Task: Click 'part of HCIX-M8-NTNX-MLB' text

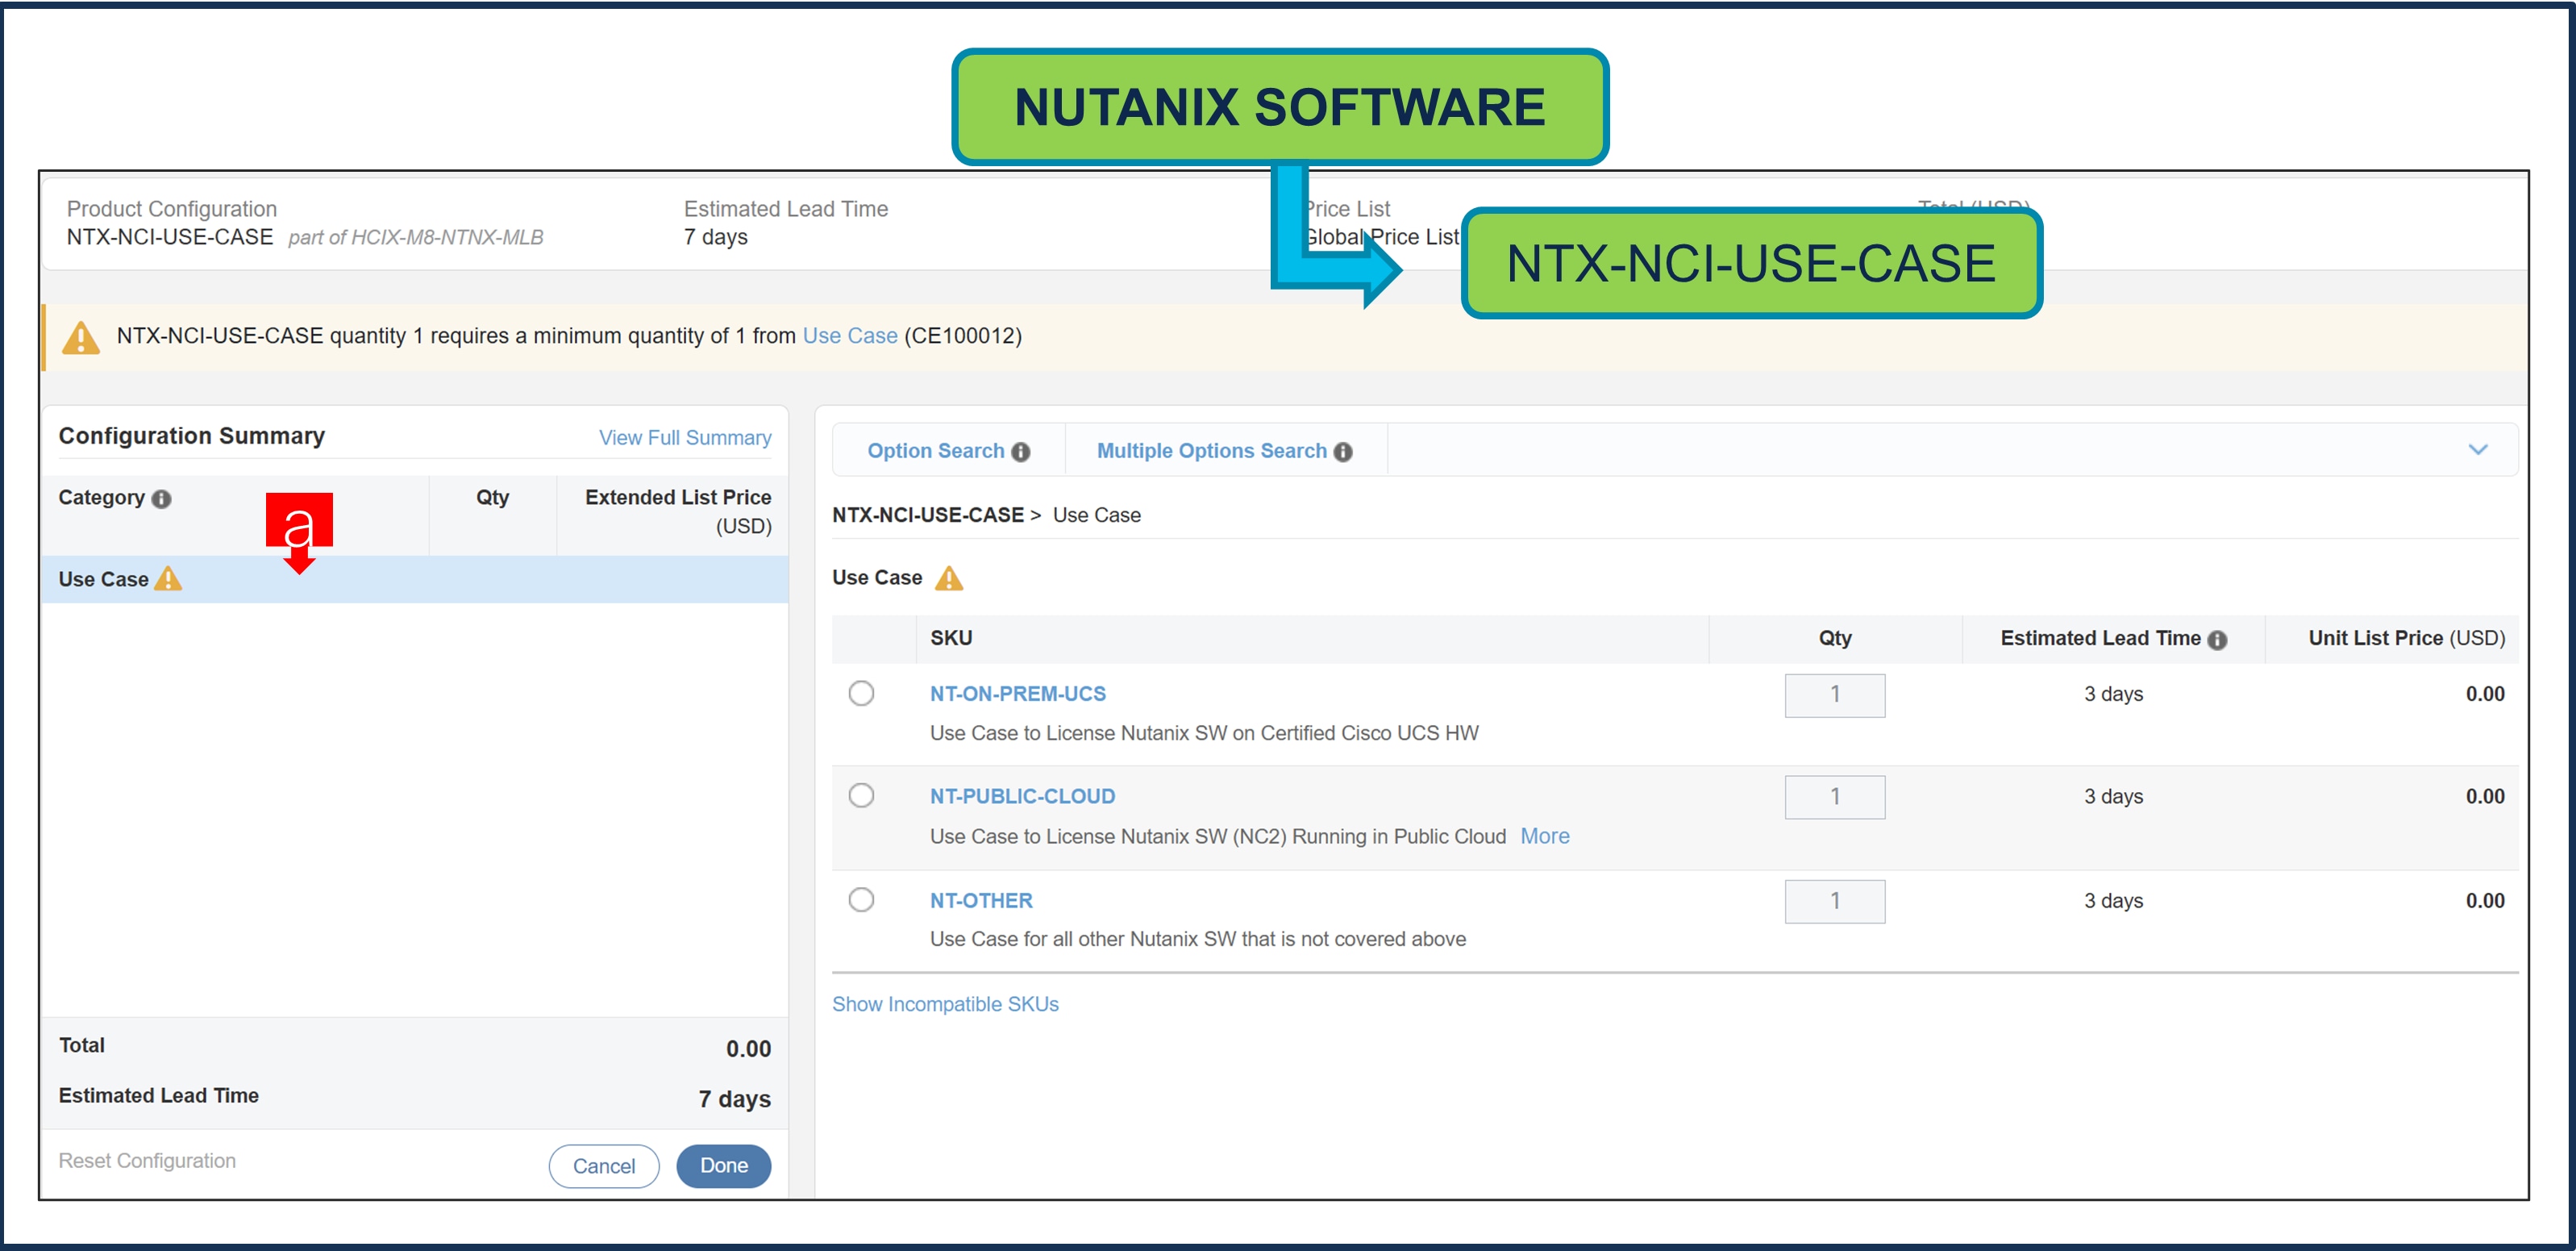Action: [416, 238]
